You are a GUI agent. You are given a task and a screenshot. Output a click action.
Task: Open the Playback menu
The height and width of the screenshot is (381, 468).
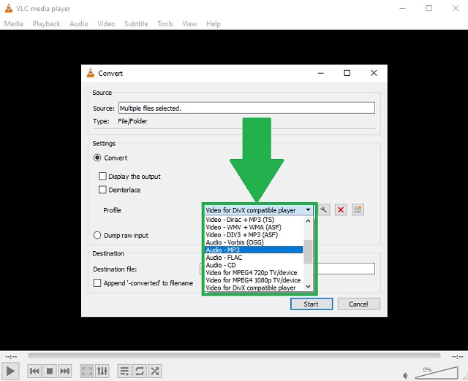(46, 24)
